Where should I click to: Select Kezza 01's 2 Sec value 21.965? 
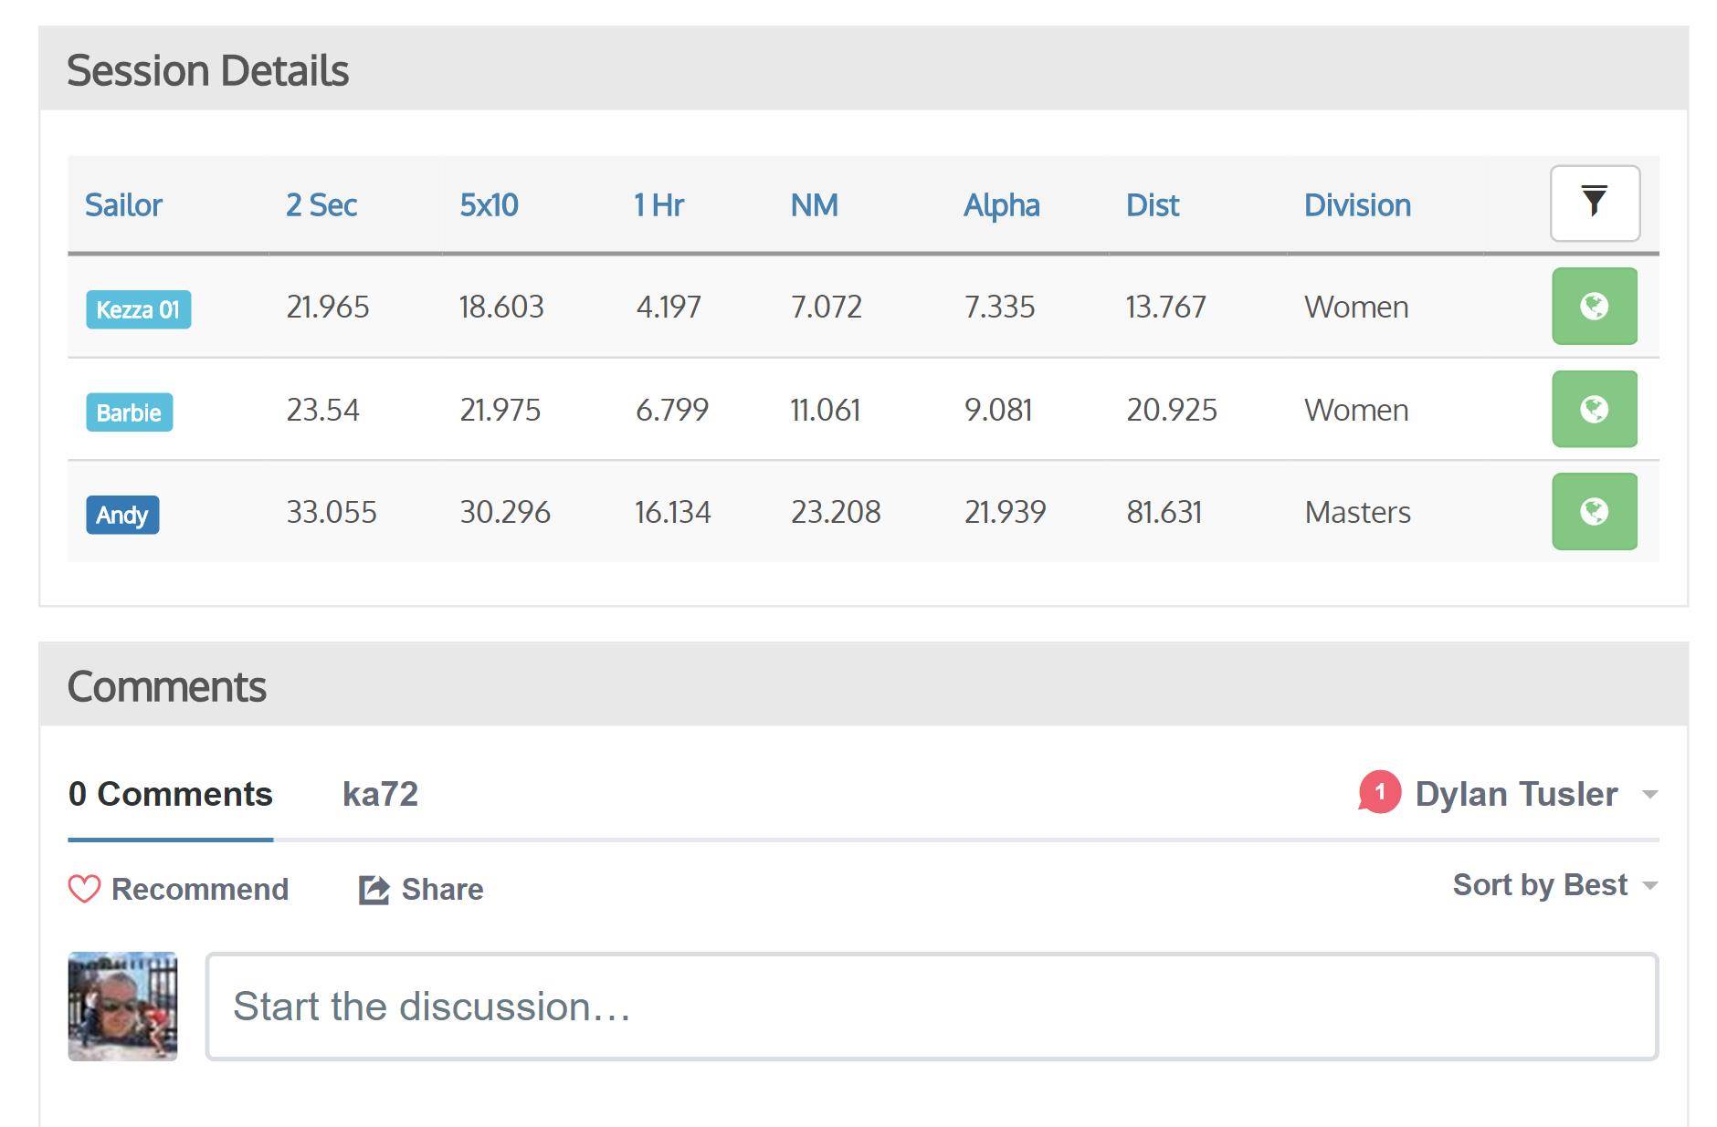(x=328, y=307)
